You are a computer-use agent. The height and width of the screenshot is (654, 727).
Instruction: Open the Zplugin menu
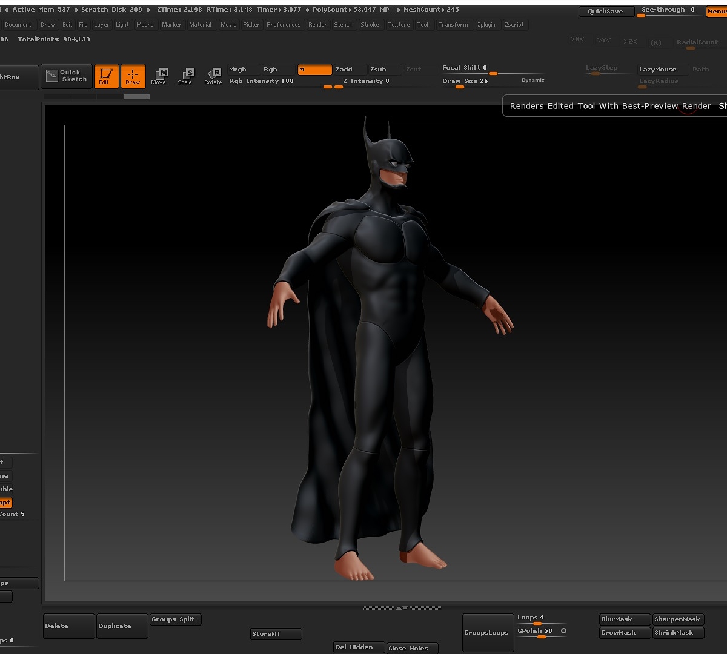tap(486, 25)
